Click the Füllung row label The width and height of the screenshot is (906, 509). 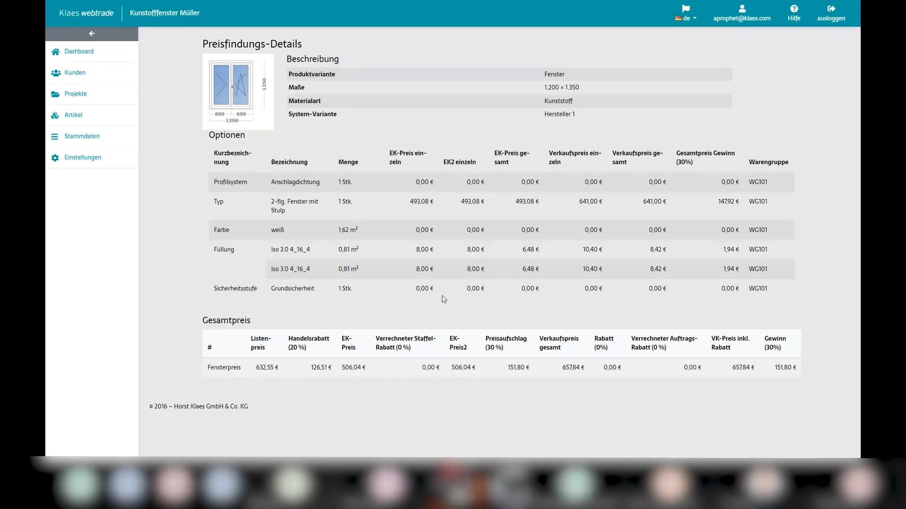pyautogui.click(x=224, y=249)
